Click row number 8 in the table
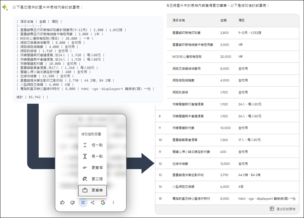The height and width of the screenshot is (218, 304). click(x=160, y=116)
